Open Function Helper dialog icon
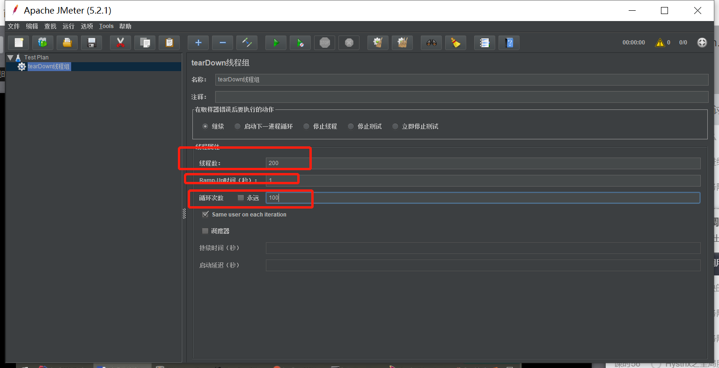The image size is (719, 368). 485,43
